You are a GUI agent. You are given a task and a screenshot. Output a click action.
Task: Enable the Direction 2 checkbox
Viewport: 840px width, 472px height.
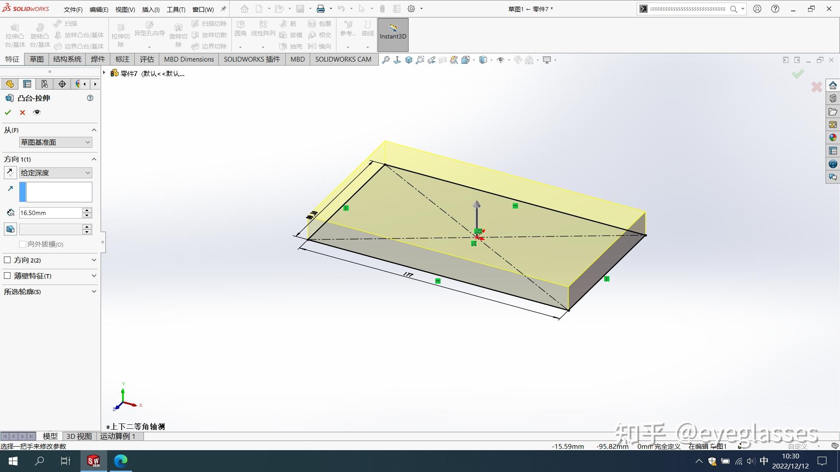(7, 260)
